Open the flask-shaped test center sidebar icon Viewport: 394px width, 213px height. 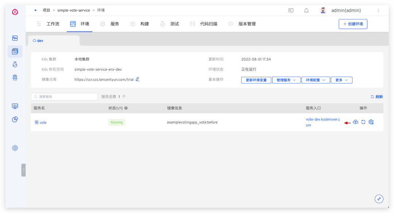pyautogui.click(x=15, y=64)
